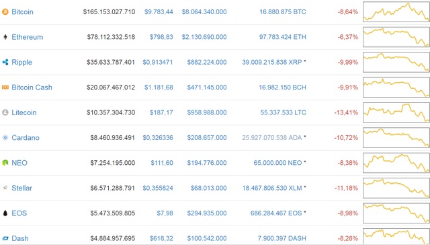Open Cardano supply 25.927.070.538 ADA link
Viewport: 430px width, 245px height.
click(271, 137)
